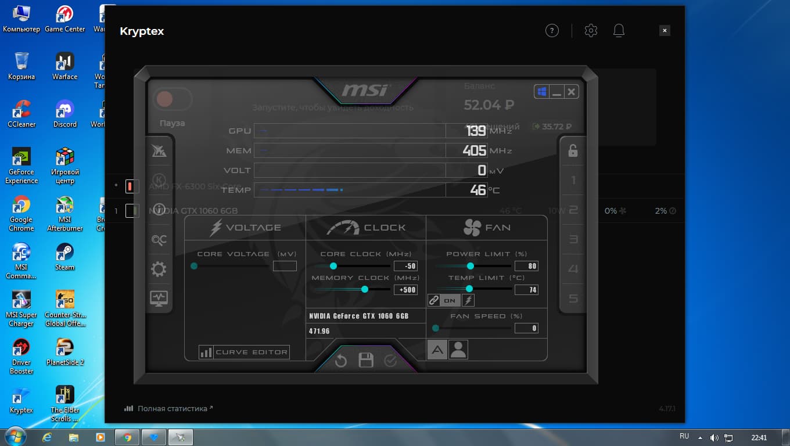Image resolution: width=790 pixels, height=446 pixels.
Task: Click the user-defined fan profile icon
Action: pyautogui.click(x=458, y=349)
